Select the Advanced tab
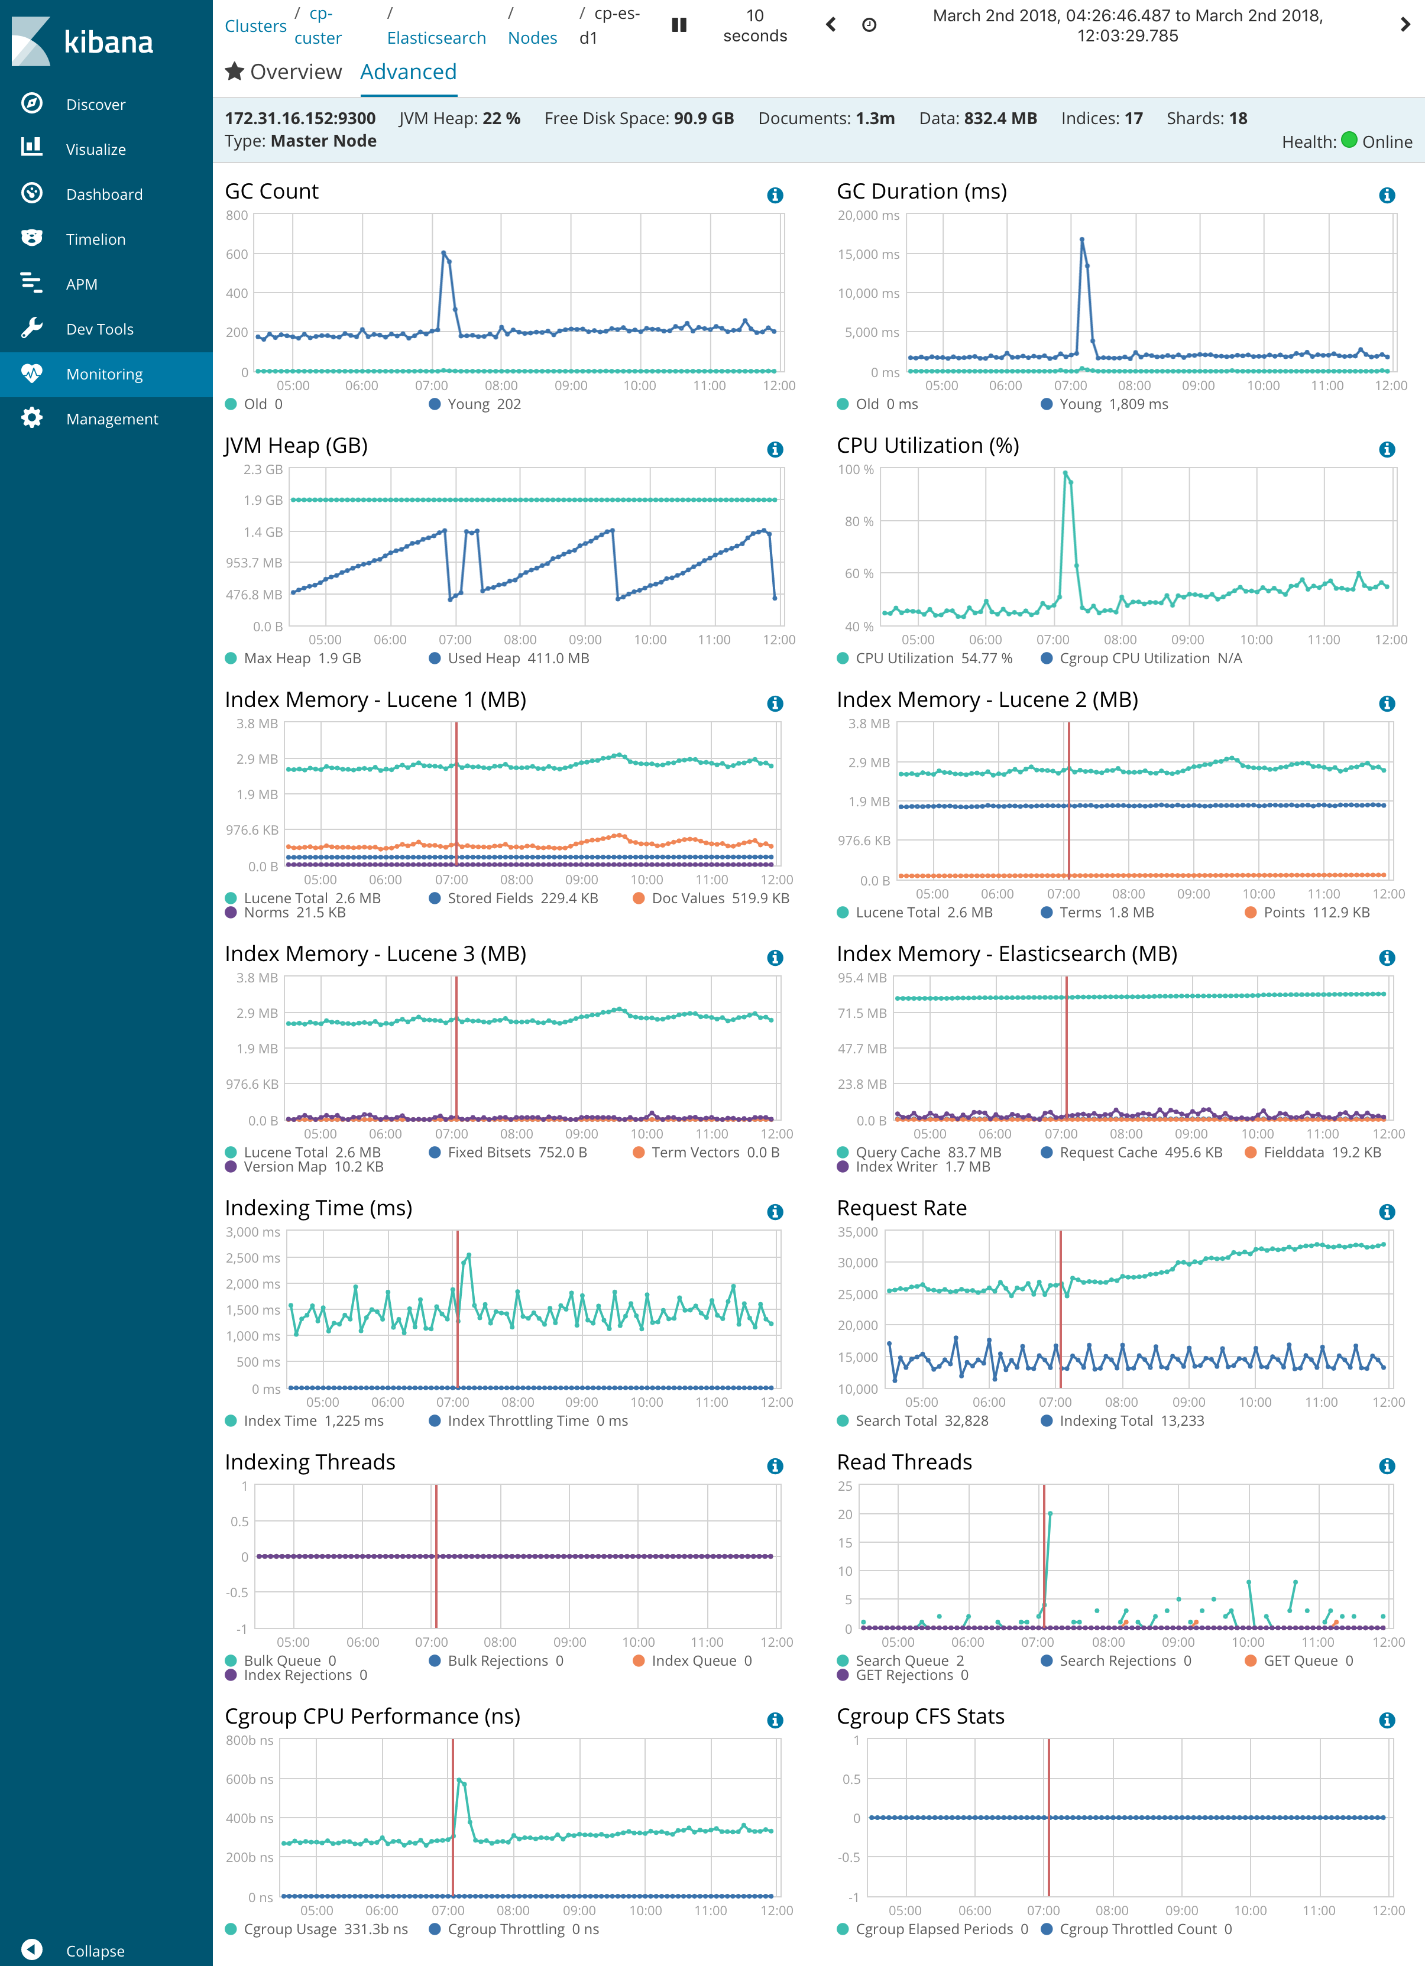Viewport: 1425px width, 1966px height. click(x=407, y=72)
